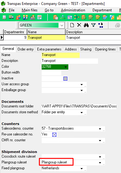
Task: Open search with the binoculars icon
Action: [x=86, y=25]
